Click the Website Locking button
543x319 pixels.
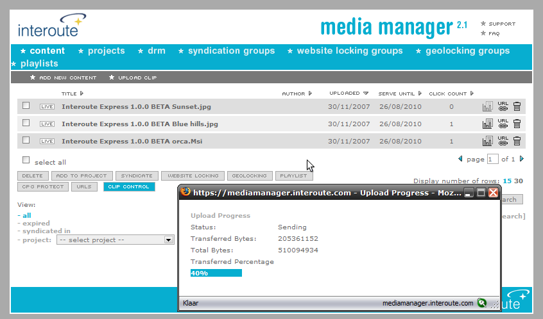click(x=193, y=176)
